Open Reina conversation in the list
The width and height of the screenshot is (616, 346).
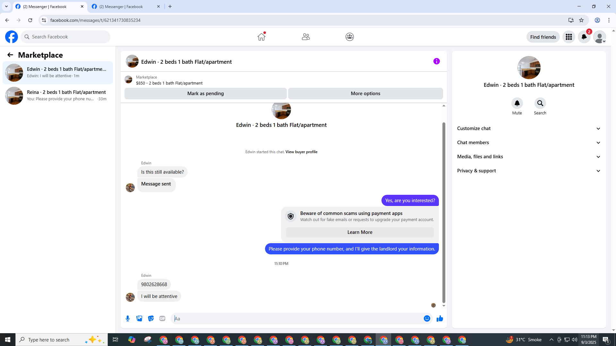pos(58,96)
